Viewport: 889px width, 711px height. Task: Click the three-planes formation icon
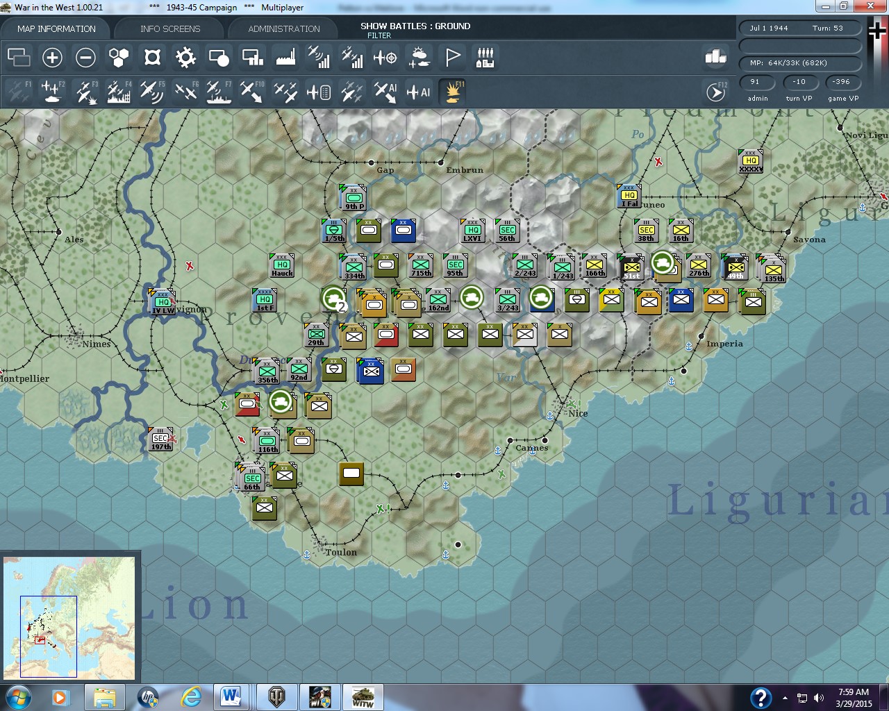tap(285, 92)
